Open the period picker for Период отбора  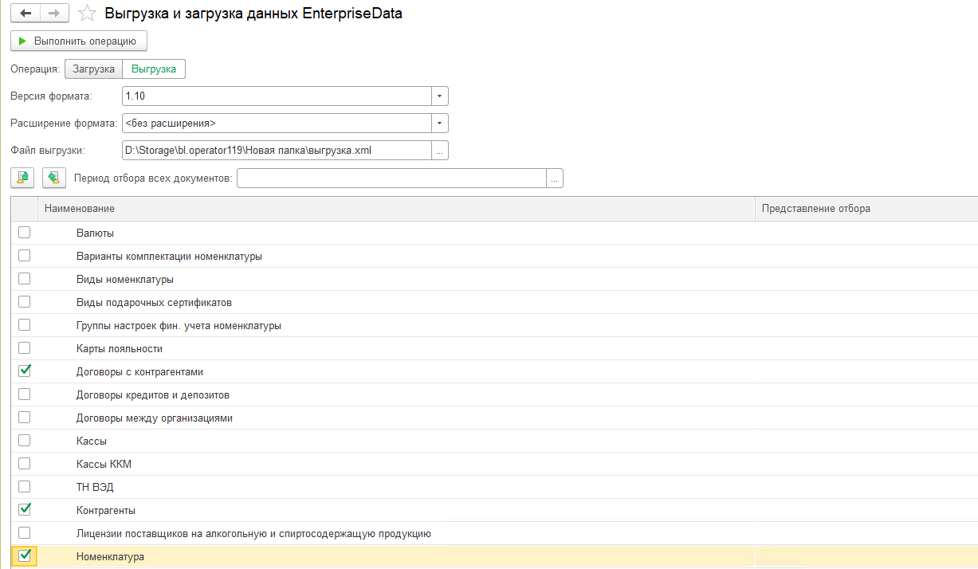pyautogui.click(x=555, y=178)
